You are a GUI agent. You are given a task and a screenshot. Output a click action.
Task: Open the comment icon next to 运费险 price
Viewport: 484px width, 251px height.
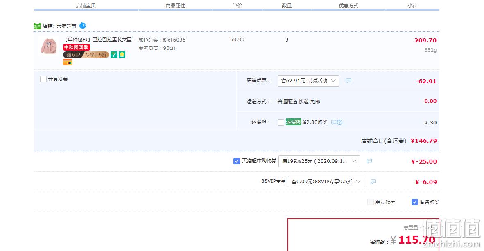click(x=333, y=122)
